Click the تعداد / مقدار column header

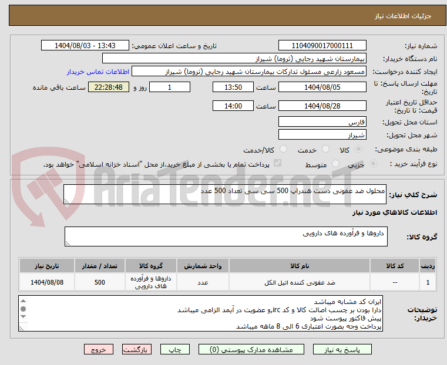pyautogui.click(x=99, y=266)
